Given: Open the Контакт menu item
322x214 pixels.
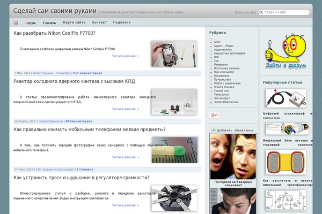Looking at the screenshot, I should click(x=99, y=22).
